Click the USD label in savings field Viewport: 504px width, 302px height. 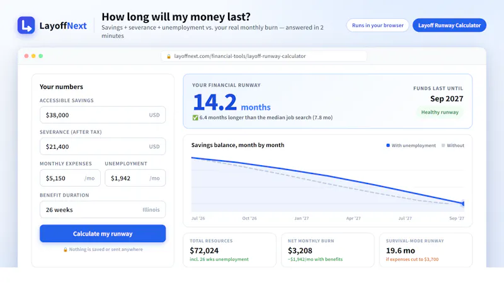click(x=154, y=115)
